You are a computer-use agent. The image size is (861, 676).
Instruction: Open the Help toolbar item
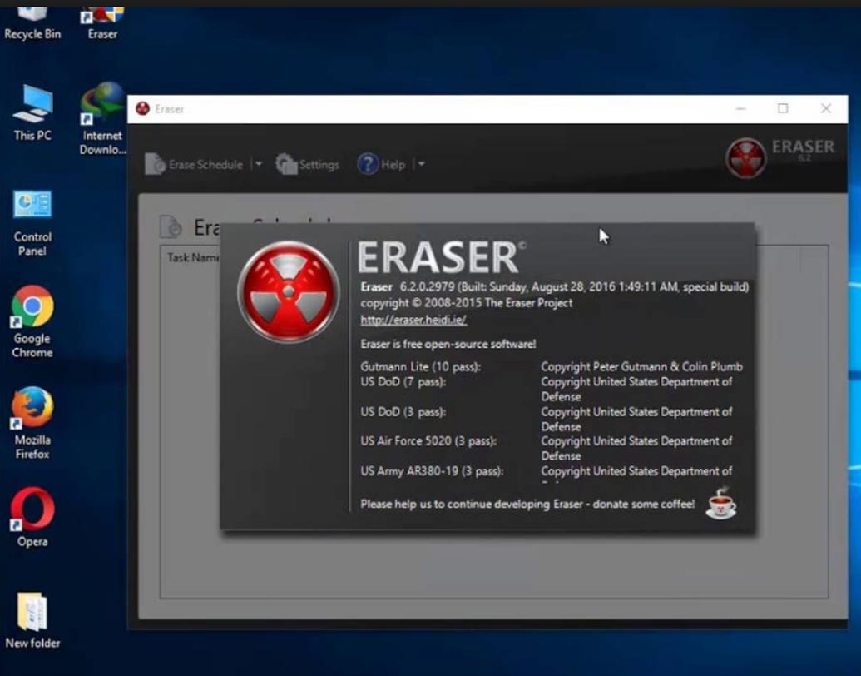(381, 164)
